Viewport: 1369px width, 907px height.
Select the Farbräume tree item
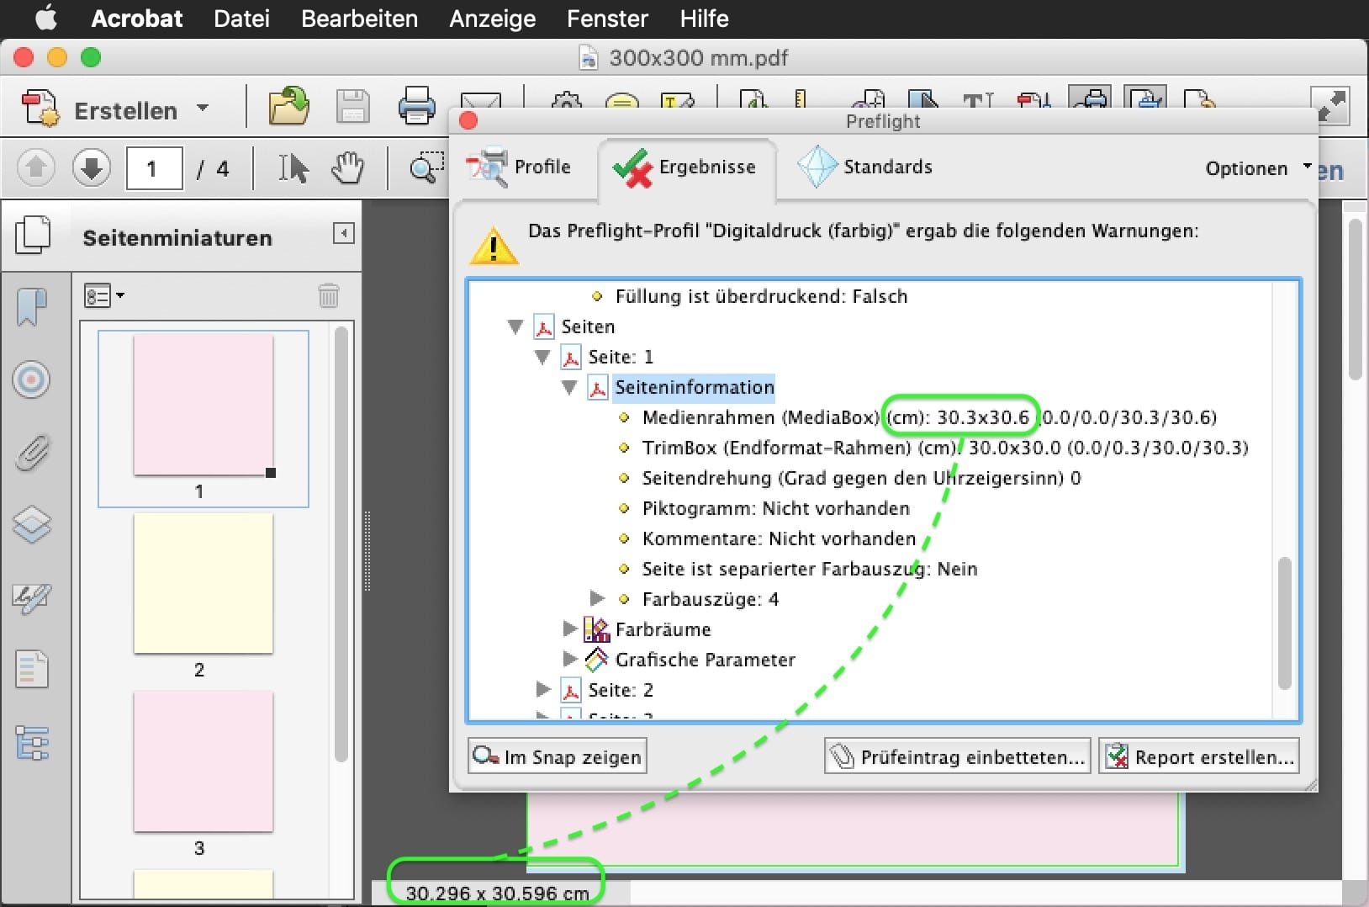[x=663, y=629]
